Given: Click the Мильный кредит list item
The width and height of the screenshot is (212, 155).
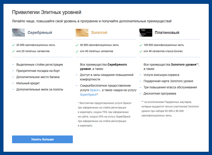Looking at the screenshot, I should [28, 83].
